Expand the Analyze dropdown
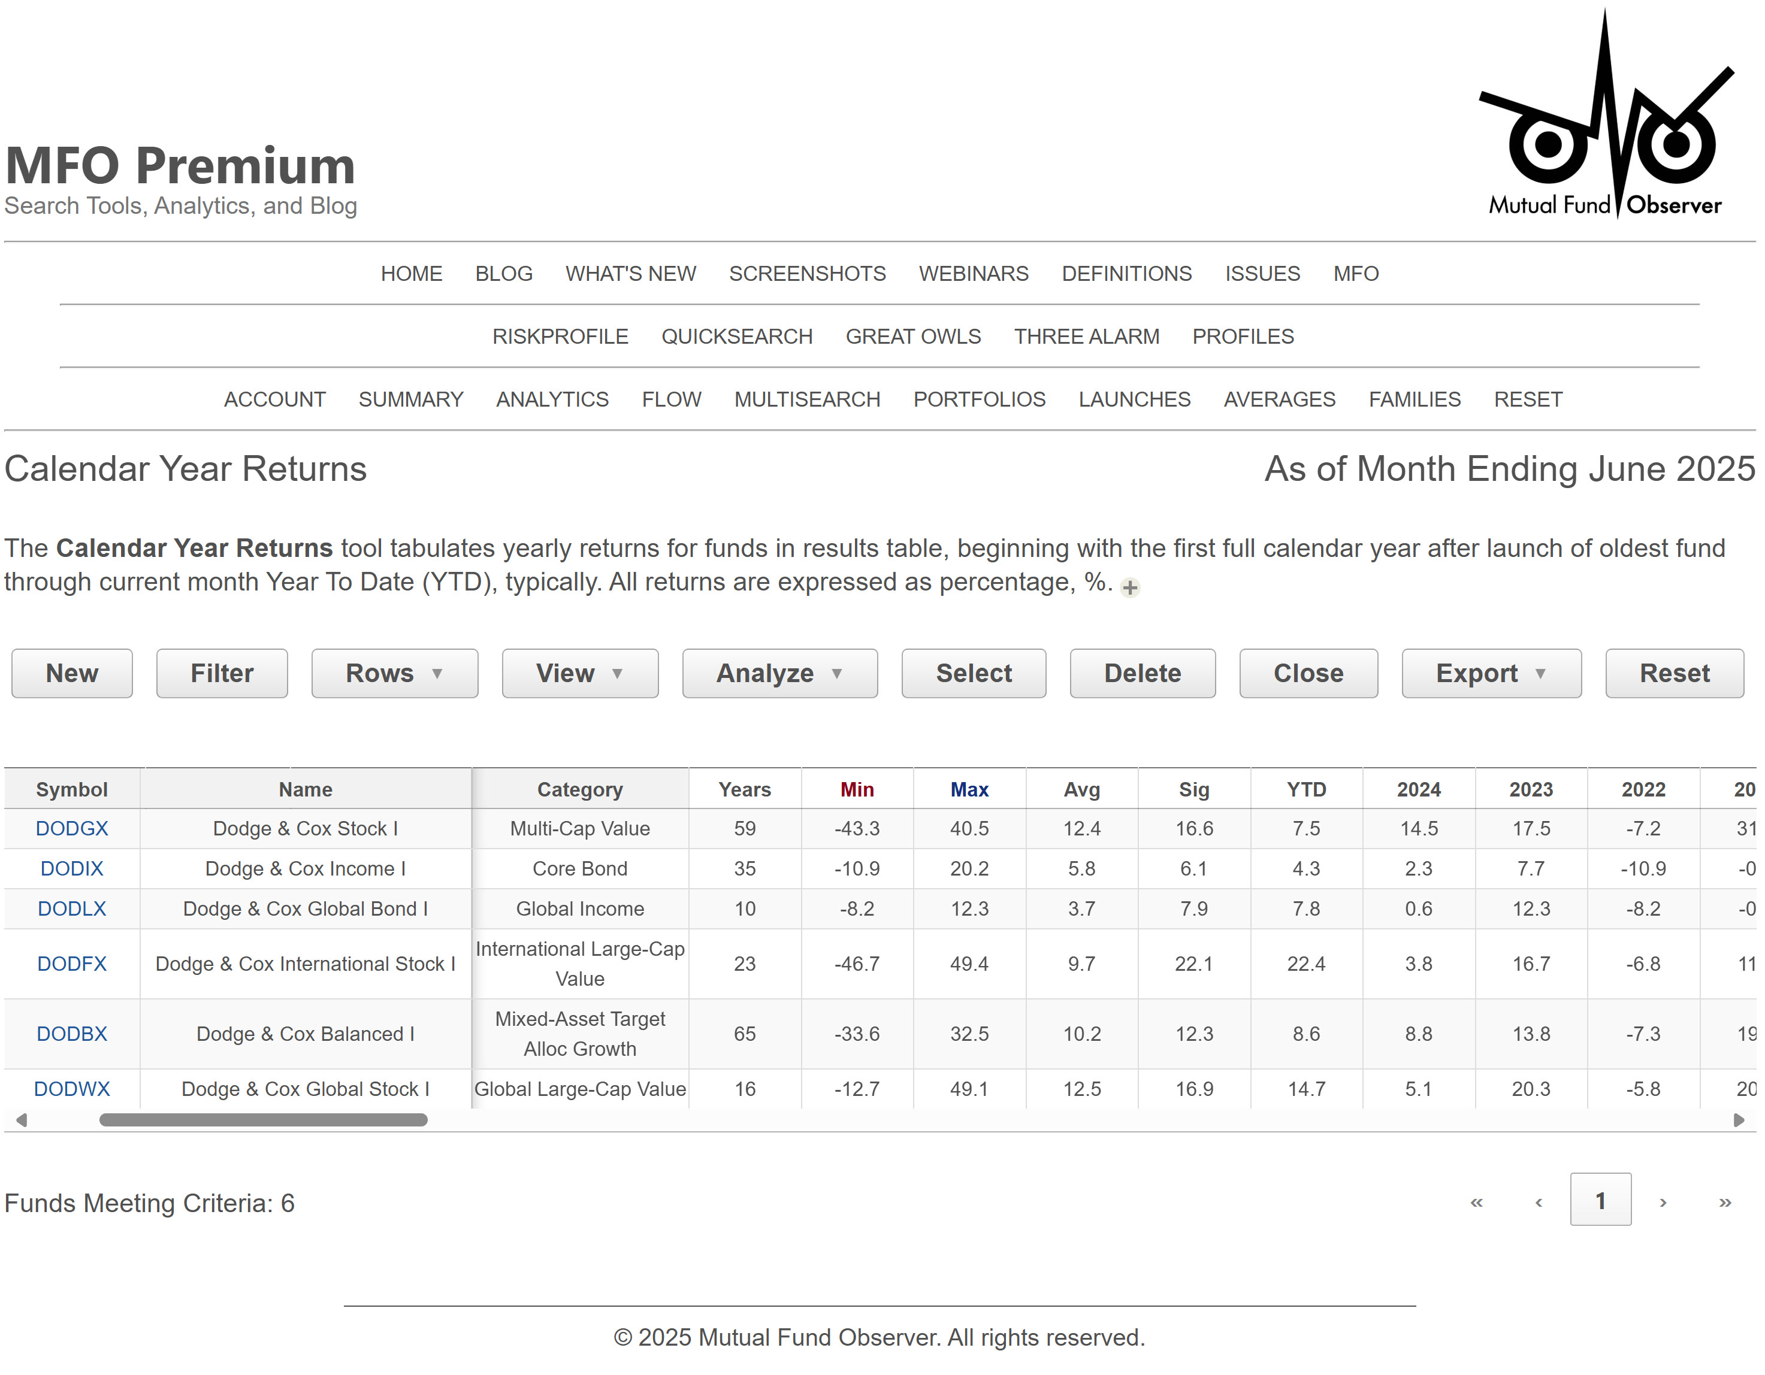Image resolution: width=1765 pixels, height=1375 pixels. coord(779,673)
